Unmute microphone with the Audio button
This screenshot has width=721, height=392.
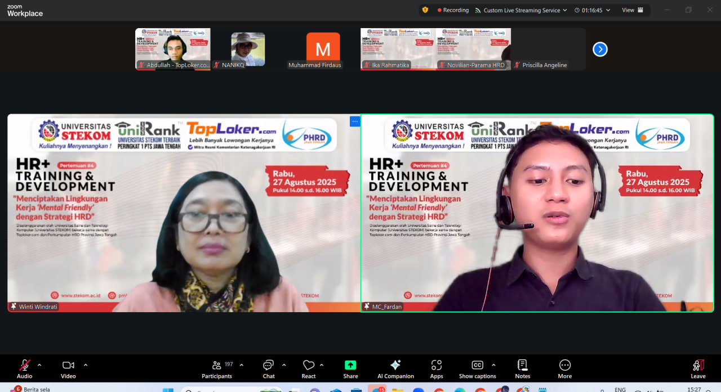[x=25, y=369]
